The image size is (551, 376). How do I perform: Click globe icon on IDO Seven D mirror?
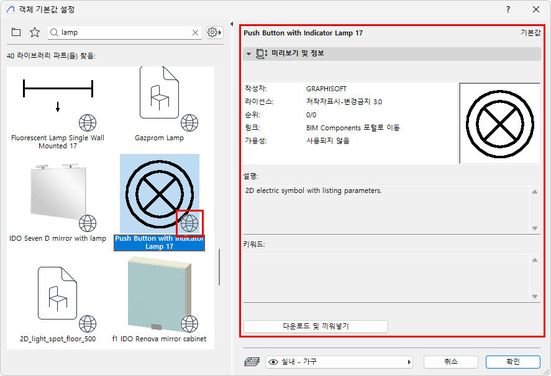click(88, 223)
